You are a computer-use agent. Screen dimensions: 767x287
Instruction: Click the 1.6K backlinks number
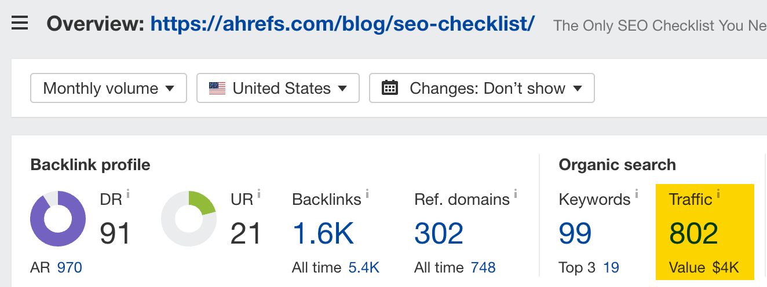(323, 233)
